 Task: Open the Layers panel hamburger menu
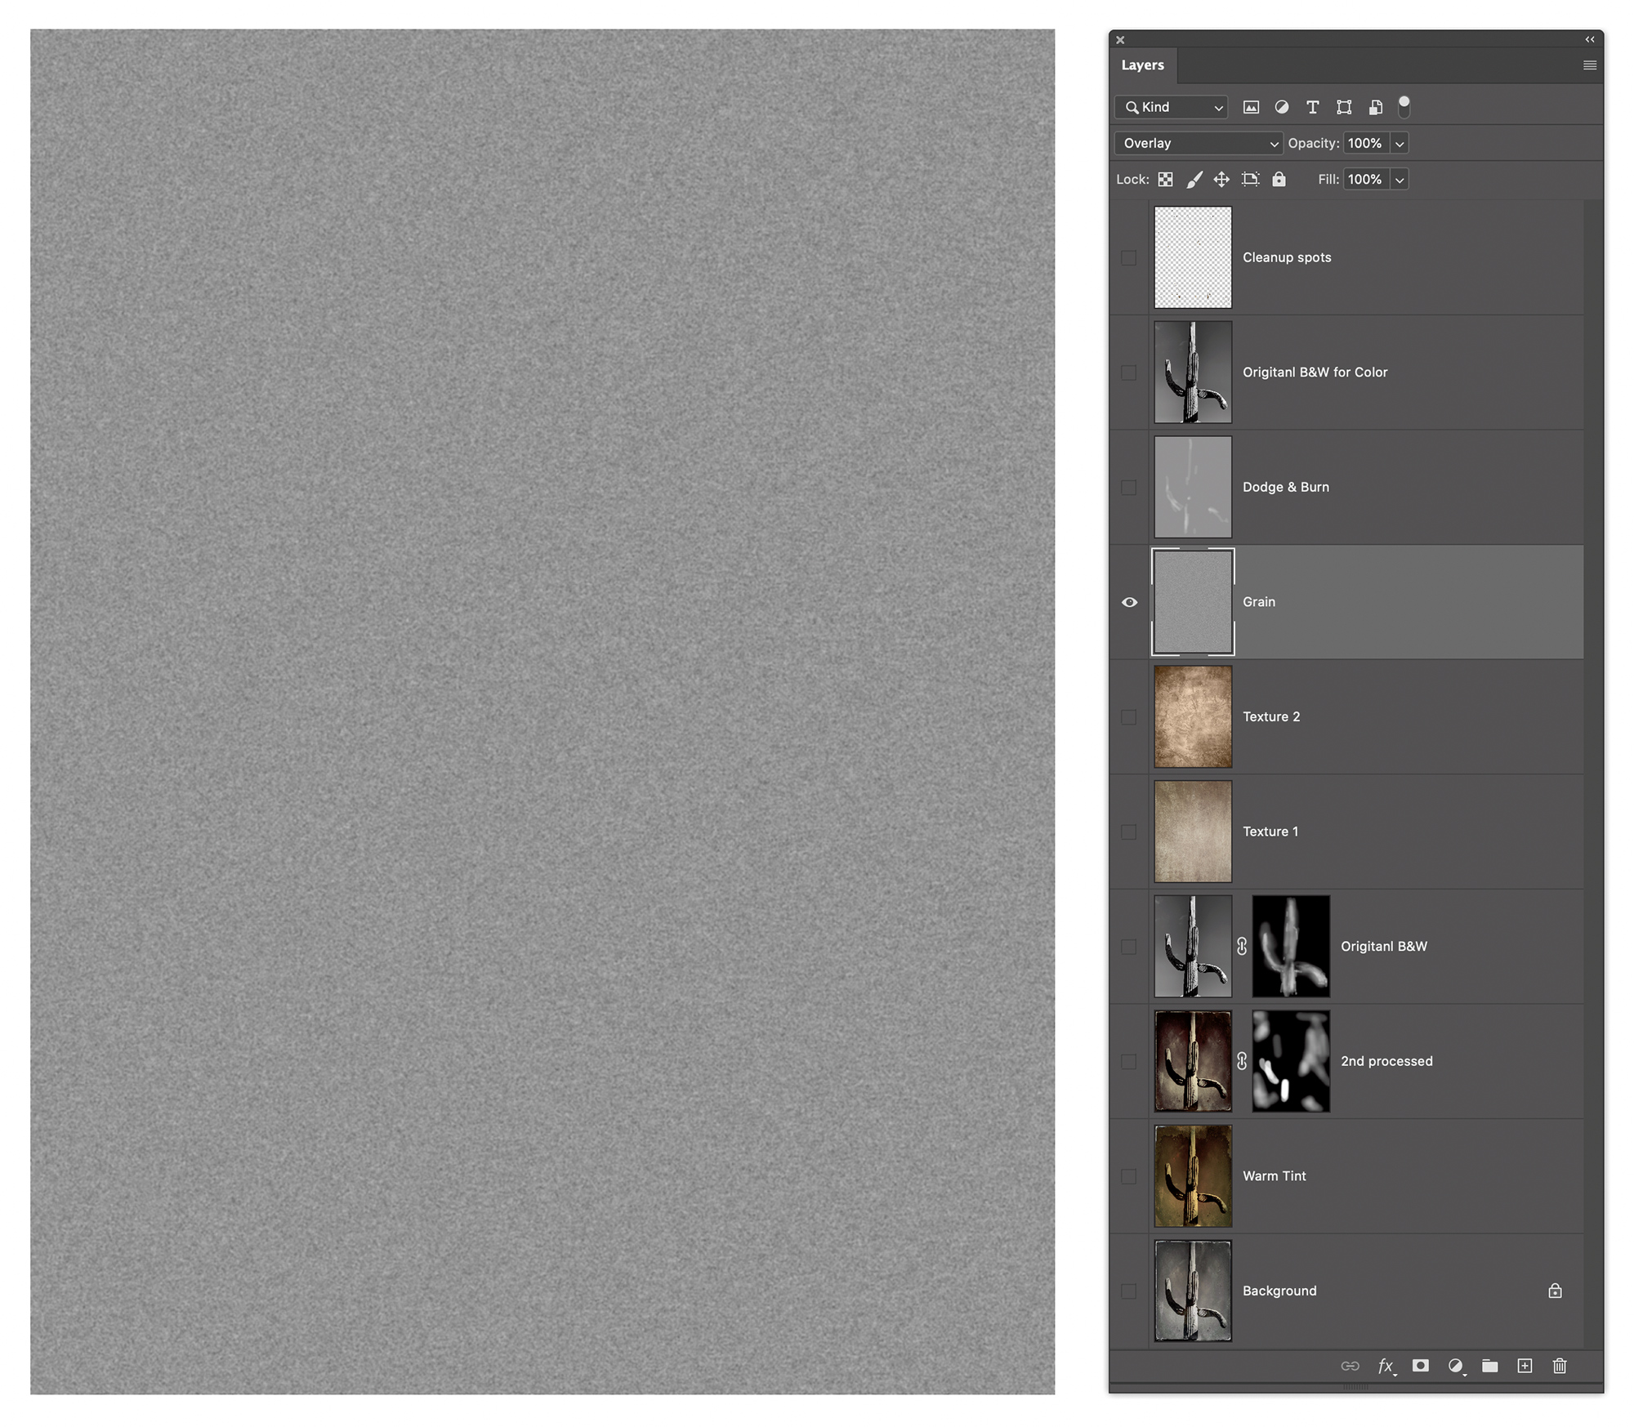pos(1589,65)
